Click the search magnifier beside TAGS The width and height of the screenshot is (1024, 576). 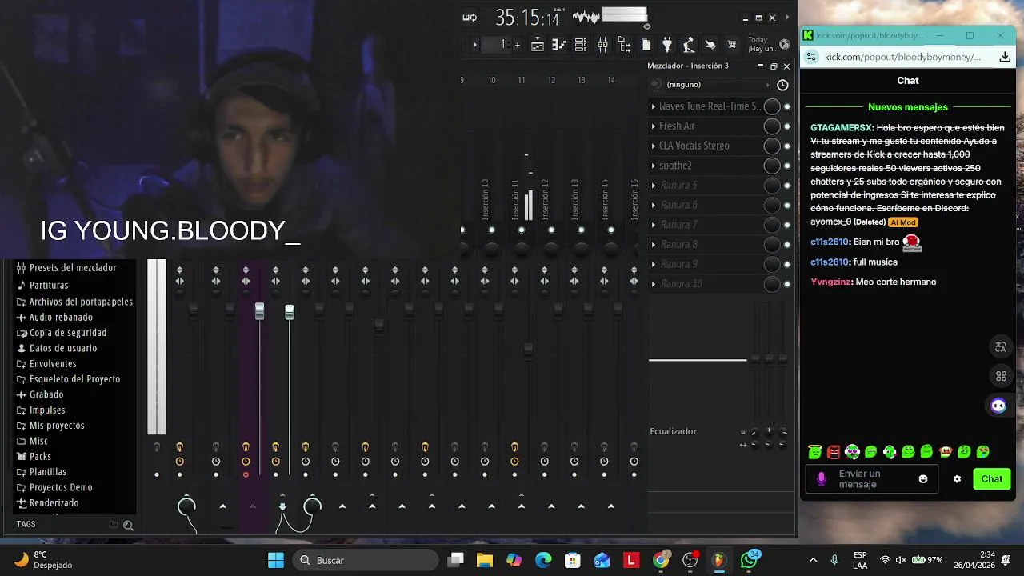click(128, 526)
